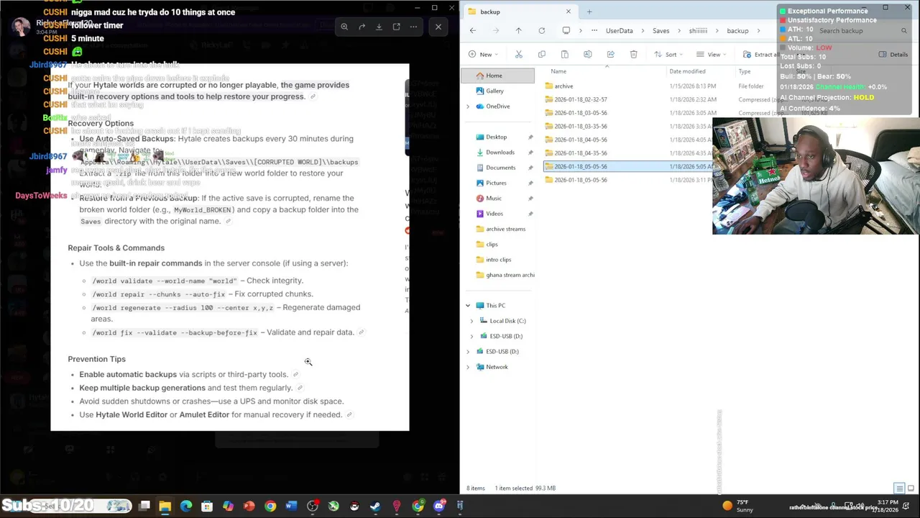The height and width of the screenshot is (518, 920).
Task: Click the forward/share arrow in image viewer
Action: pyautogui.click(x=362, y=27)
